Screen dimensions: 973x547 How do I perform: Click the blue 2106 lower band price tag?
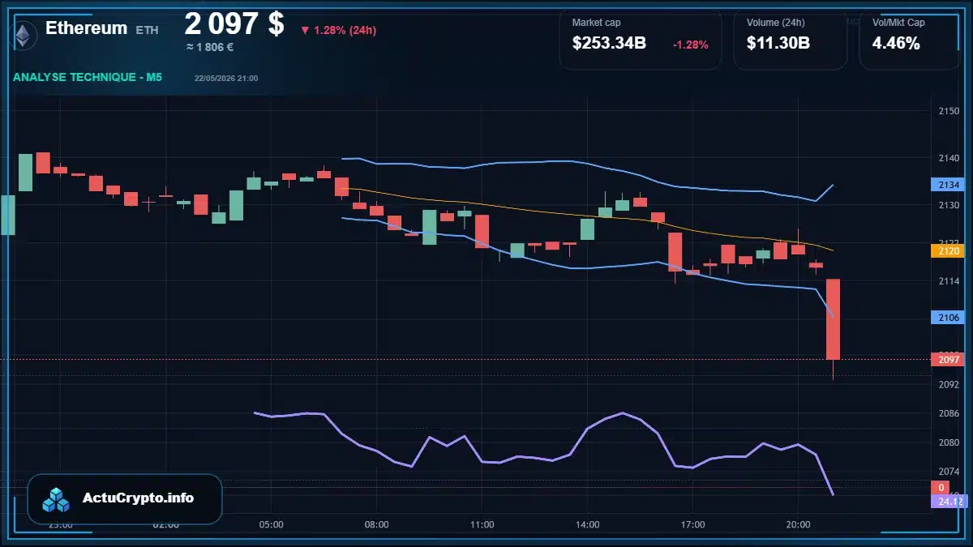947,318
